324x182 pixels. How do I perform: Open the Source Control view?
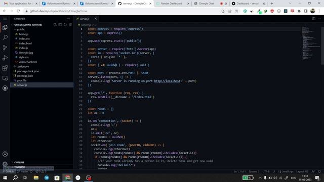(x=5, y=48)
